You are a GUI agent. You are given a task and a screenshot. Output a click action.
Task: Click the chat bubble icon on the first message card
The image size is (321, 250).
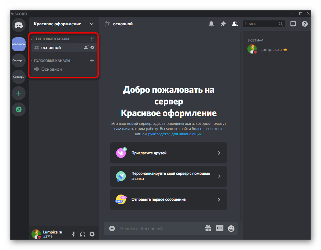(x=121, y=199)
